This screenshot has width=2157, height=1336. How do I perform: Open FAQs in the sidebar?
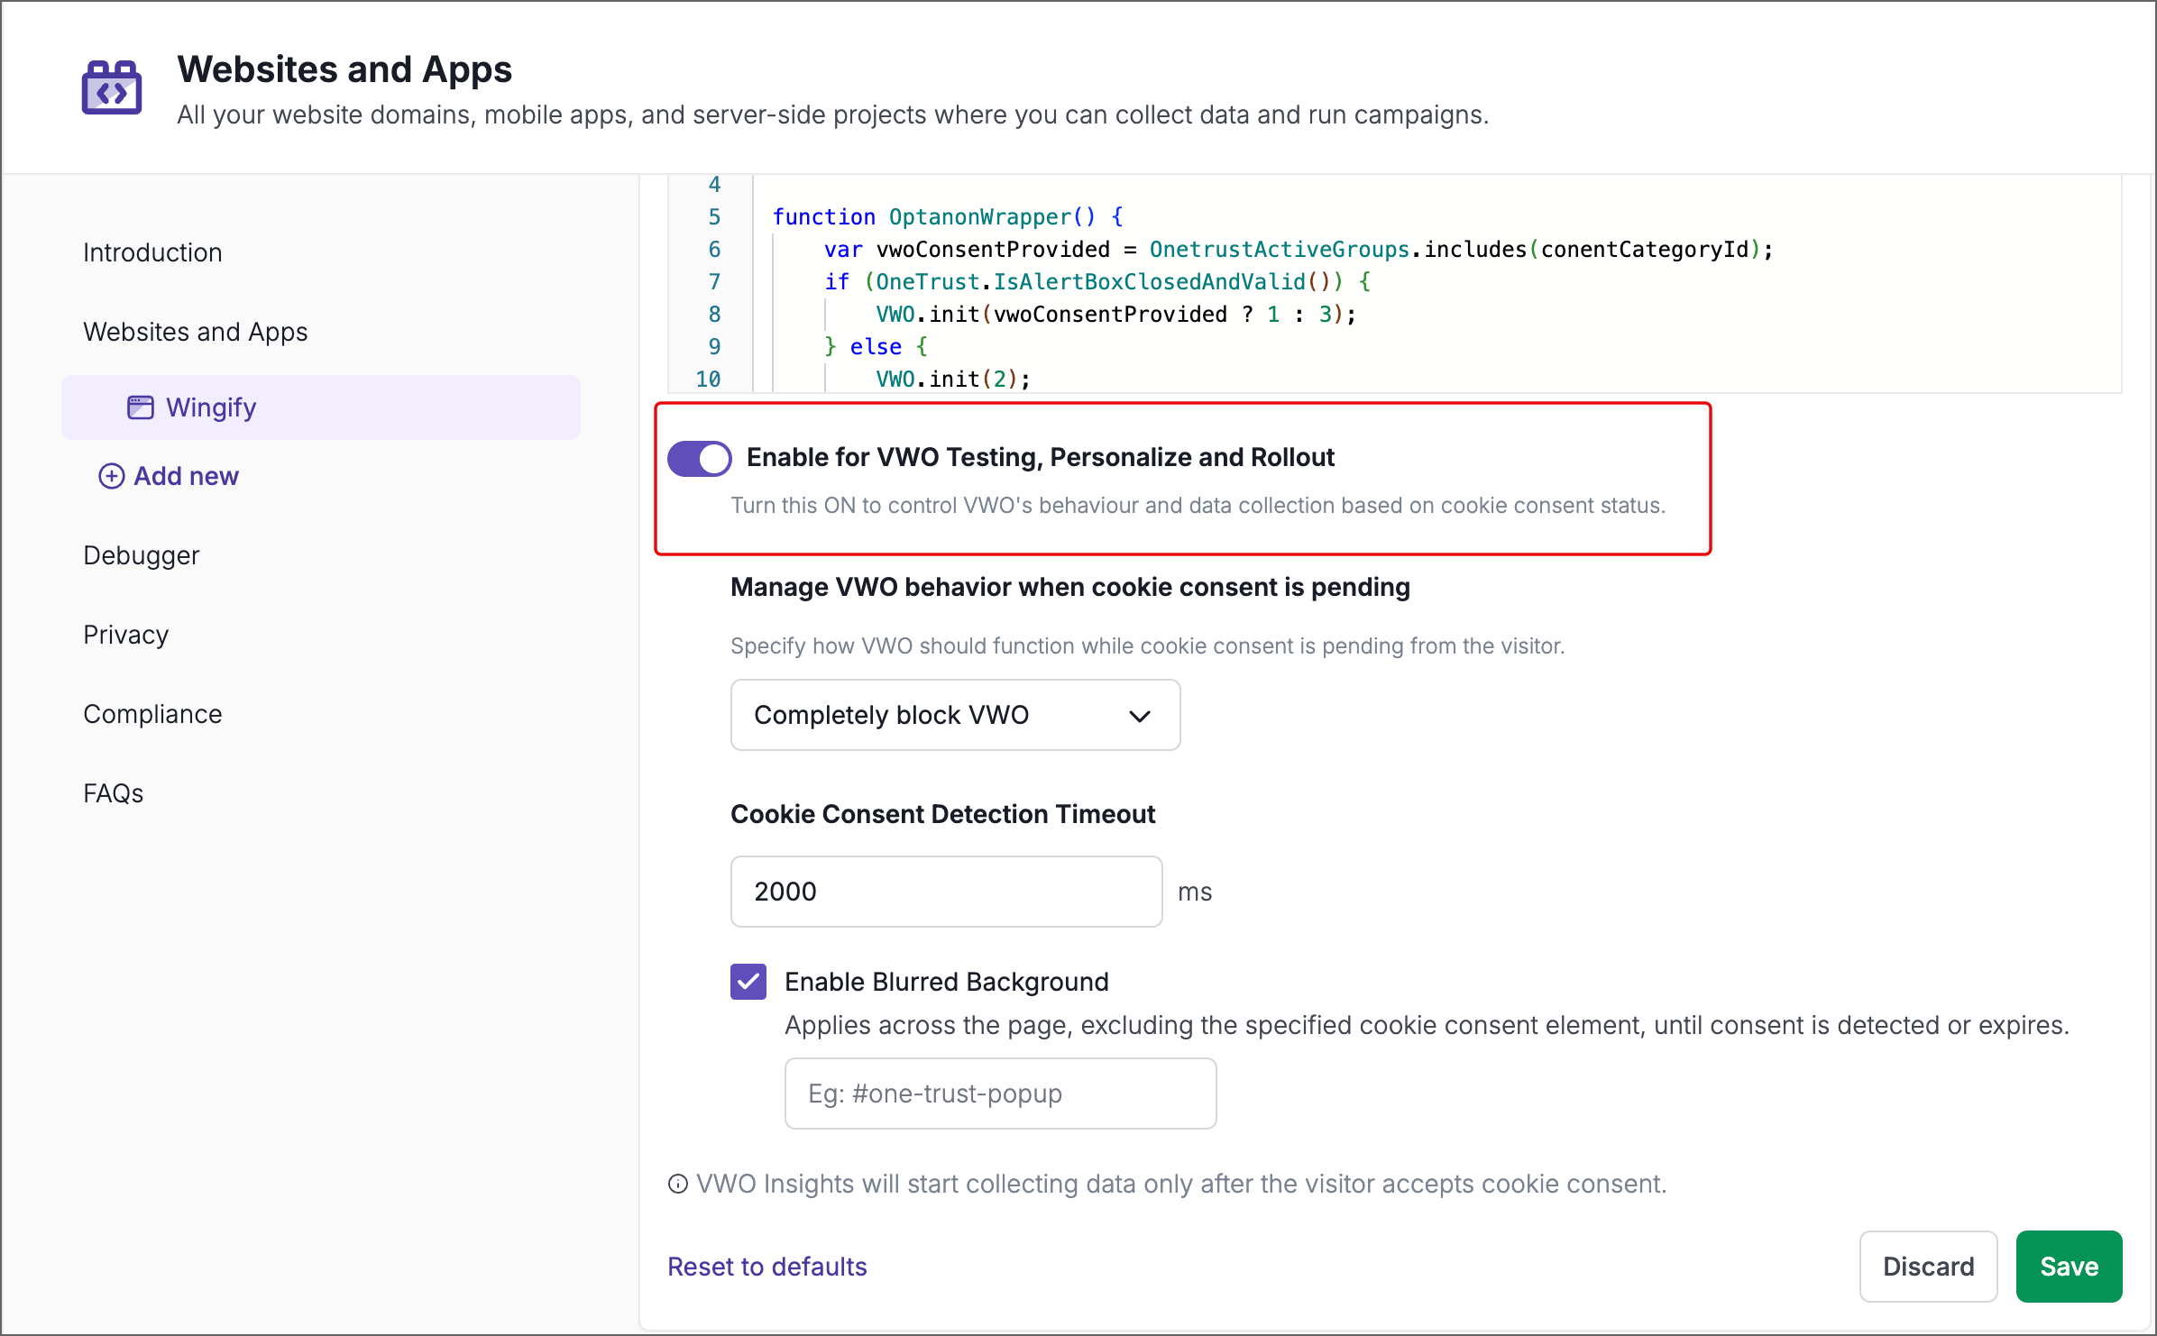click(x=114, y=793)
